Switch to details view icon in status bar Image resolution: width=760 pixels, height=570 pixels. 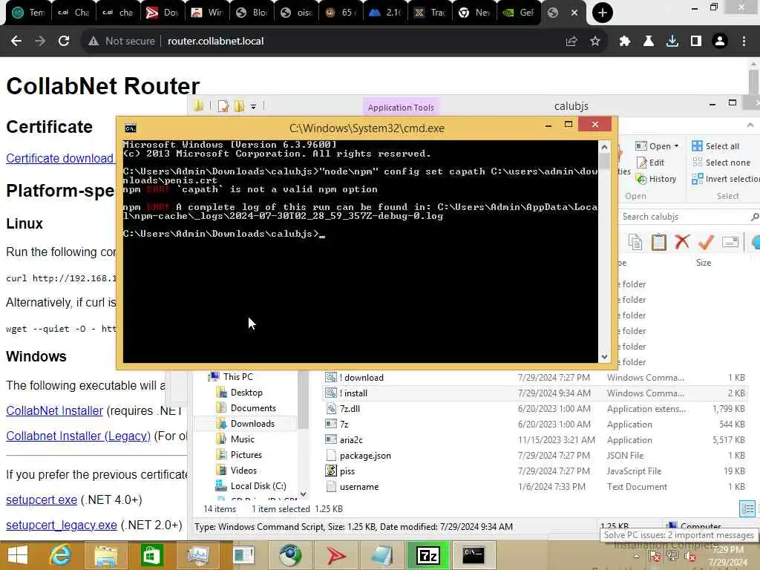coord(747,509)
